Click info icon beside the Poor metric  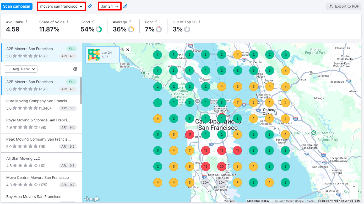point(156,22)
